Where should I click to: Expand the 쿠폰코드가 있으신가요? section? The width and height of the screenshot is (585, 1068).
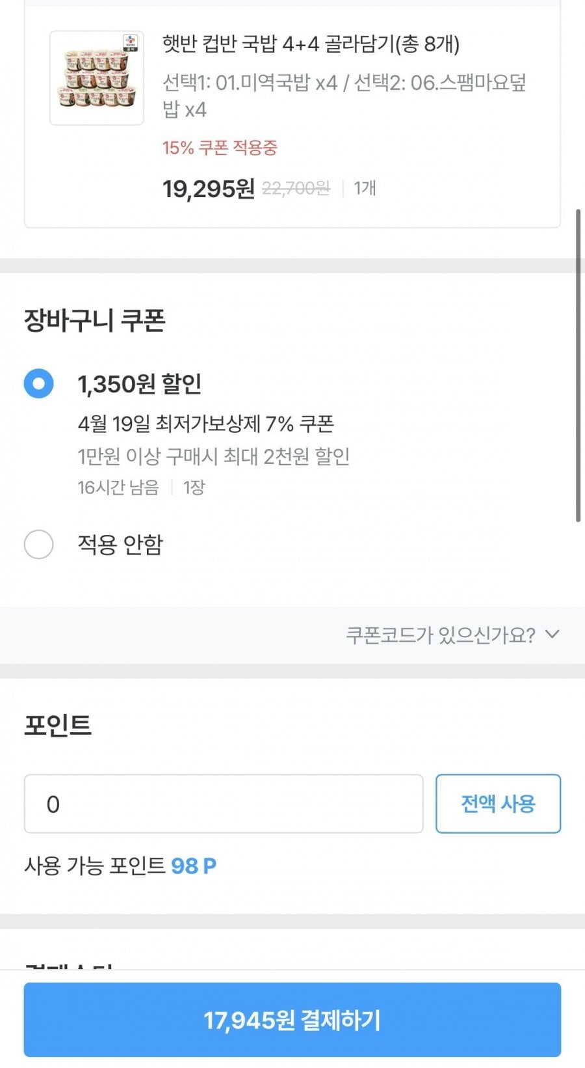441,635
